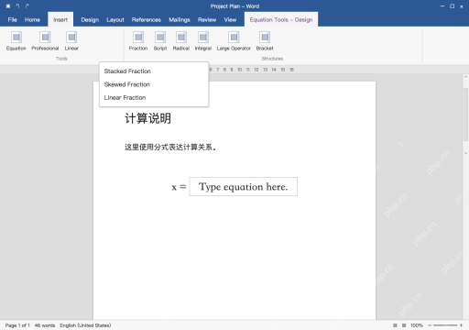Choose Linear Fraction from dropdown
469x330 pixels.
coord(154,98)
